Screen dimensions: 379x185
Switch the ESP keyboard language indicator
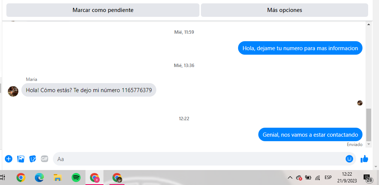328,178
